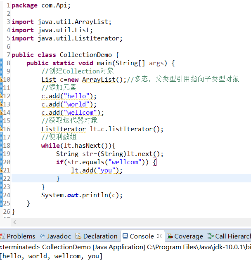This screenshot has height=262, width=251.
Task: Click comment '//添加元素' on line 11
Action: click(59, 87)
